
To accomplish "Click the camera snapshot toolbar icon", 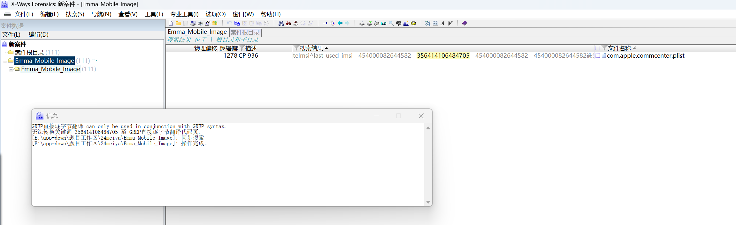I will [x=399, y=23].
